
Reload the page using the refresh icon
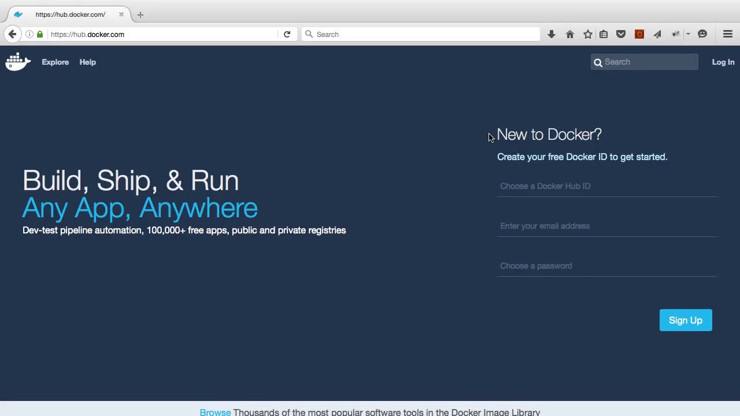tap(287, 34)
